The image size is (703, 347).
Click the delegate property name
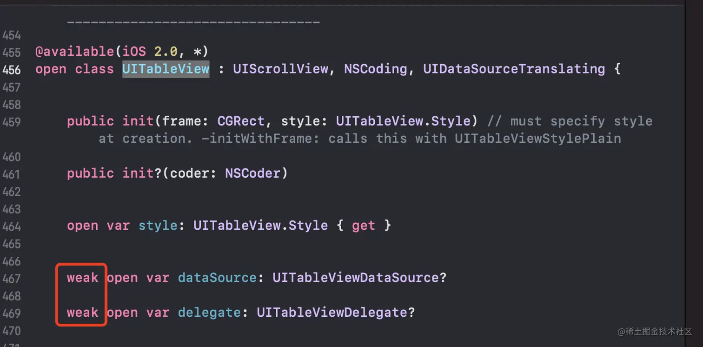click(x=209, y=313)
